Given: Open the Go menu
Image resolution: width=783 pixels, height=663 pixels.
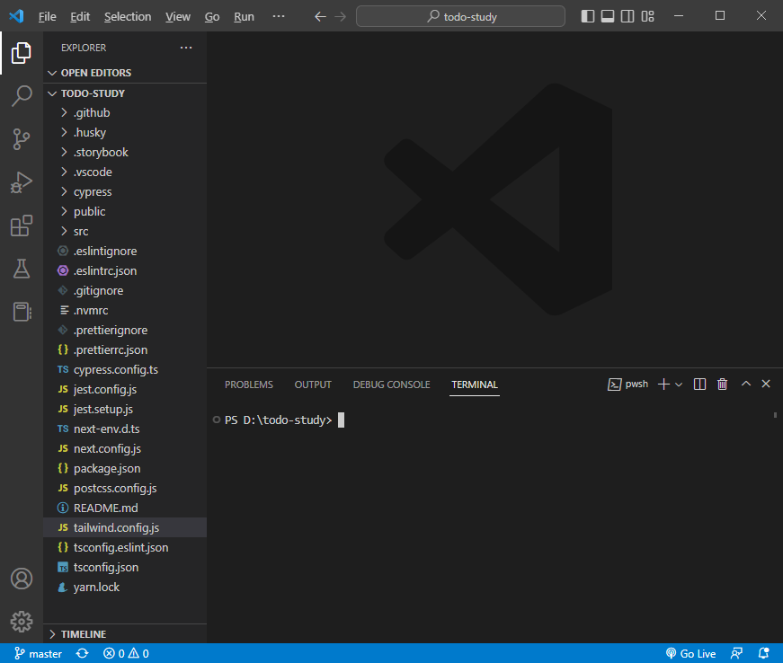Looking at the screenshot, I should [x=212, y=16].
